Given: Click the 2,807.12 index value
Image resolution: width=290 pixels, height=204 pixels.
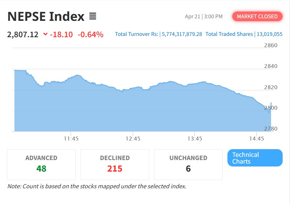Looking at the screenshot, I should tap(23, 34).
